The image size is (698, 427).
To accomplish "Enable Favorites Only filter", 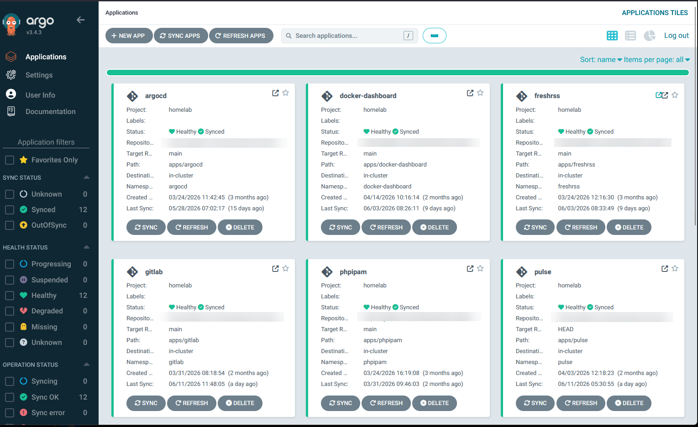I will 9,160.
